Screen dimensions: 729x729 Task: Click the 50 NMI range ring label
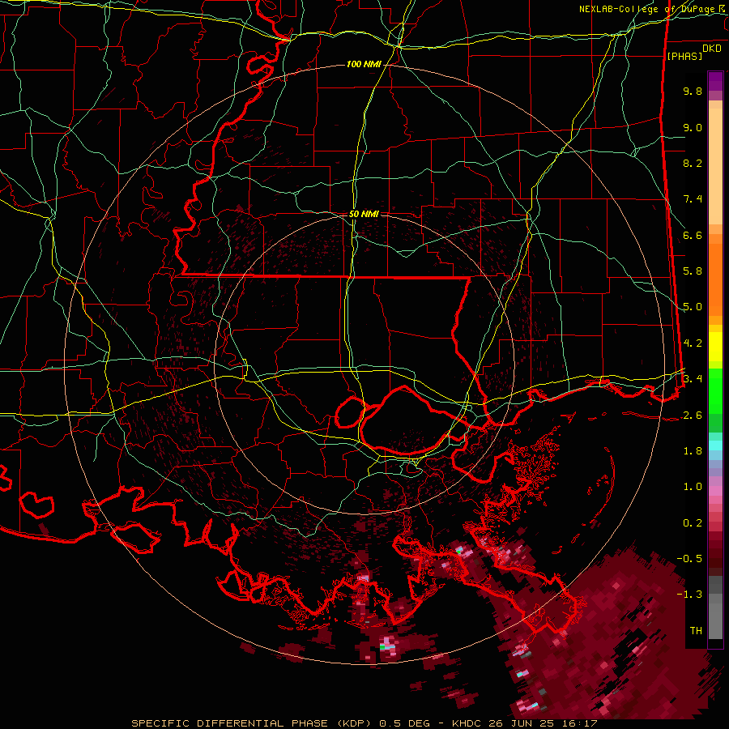(364, 214)
